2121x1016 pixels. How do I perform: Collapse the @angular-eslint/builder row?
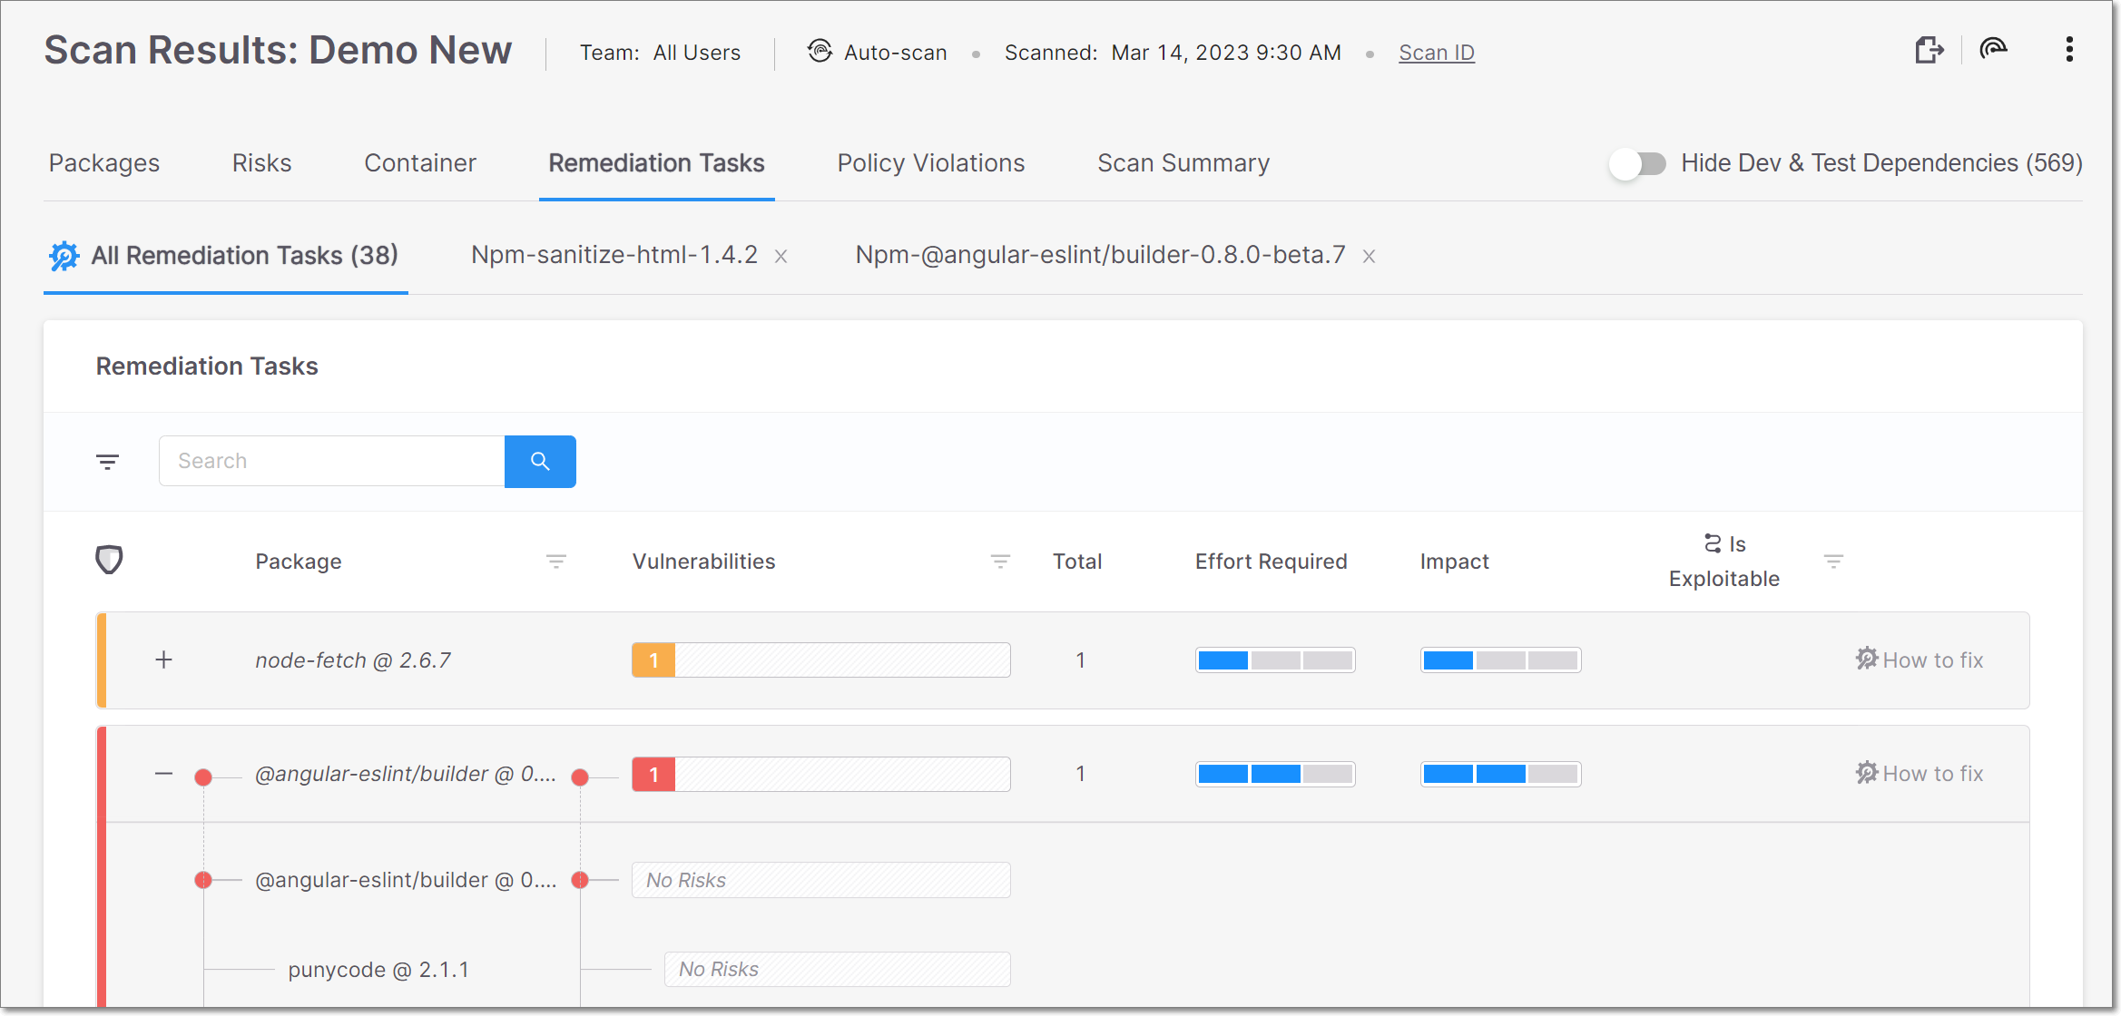click(163, 773)
